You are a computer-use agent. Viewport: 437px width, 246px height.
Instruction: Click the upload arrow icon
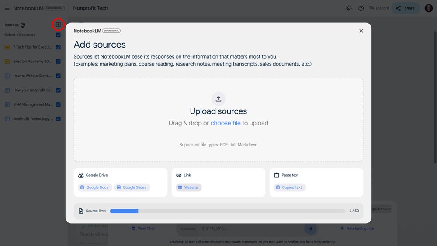[218, 99]
